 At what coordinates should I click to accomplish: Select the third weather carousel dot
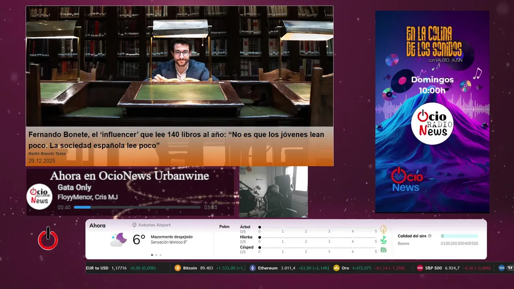click(161, 255)
